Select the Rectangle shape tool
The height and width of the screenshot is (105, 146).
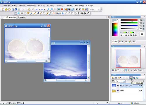click(72, 13)
